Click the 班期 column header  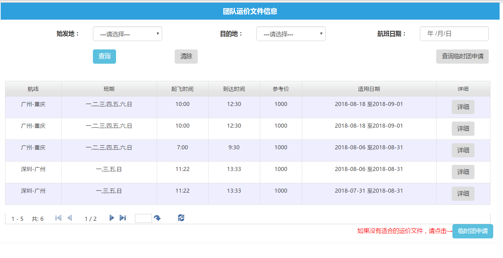pyautogui.click(x=109, y=89)
